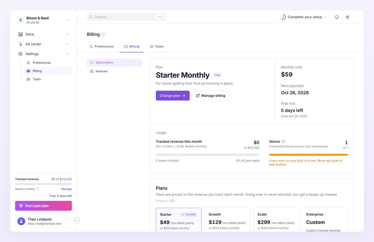Image resolution: width=374 pixels, height=242 pixels.
Task: Select the Scale plan card
Action: [x=276, y=220]
